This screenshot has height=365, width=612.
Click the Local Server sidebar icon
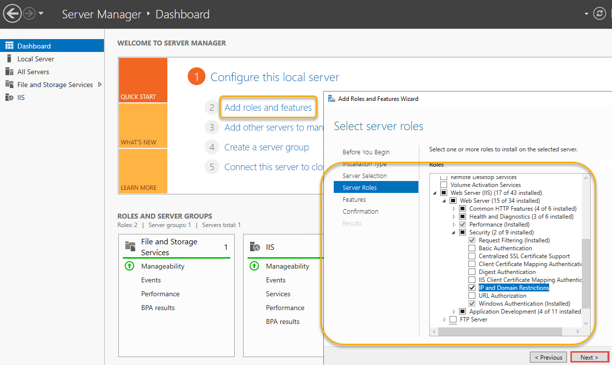[x=9, y=59]
